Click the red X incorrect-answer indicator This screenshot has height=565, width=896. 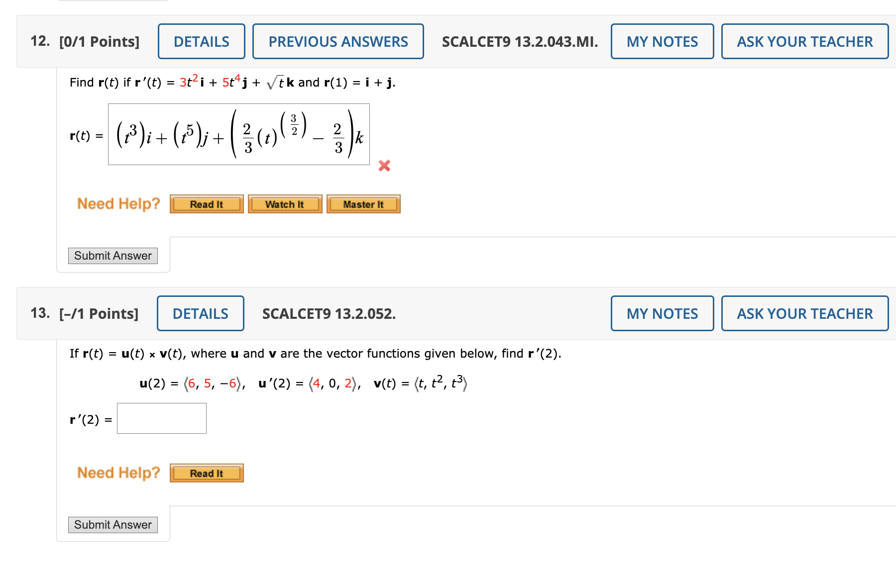coord(384,166)
